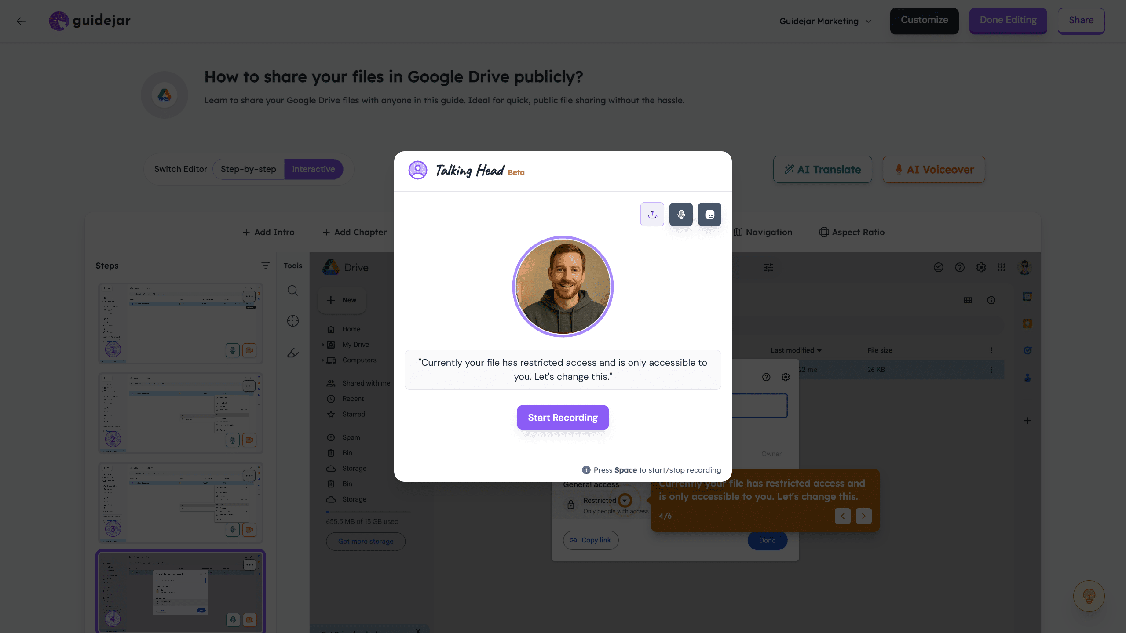The height and width of the screenshot is (633, 1126).
Task: Select the magnifier zoom tool in Tools panel
Action: 293,291
